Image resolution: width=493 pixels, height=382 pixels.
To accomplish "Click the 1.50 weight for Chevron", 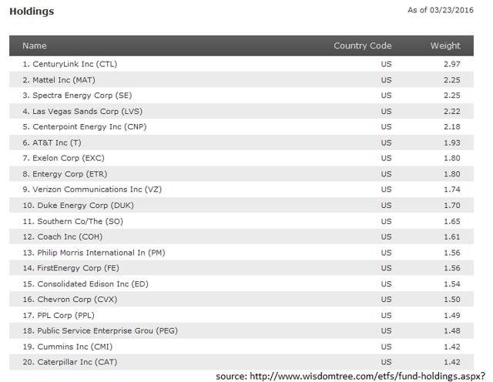I will click(452, 300).
